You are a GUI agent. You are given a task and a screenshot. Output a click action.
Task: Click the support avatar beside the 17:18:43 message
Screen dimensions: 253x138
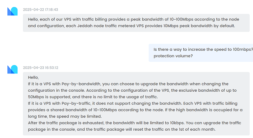click(x=12, y=11)
